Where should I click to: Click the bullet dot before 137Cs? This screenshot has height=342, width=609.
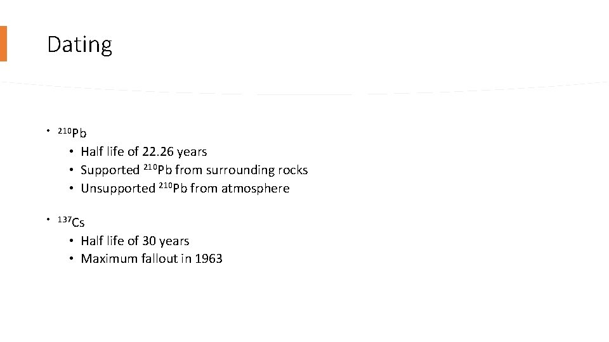(x=48, y=220)
